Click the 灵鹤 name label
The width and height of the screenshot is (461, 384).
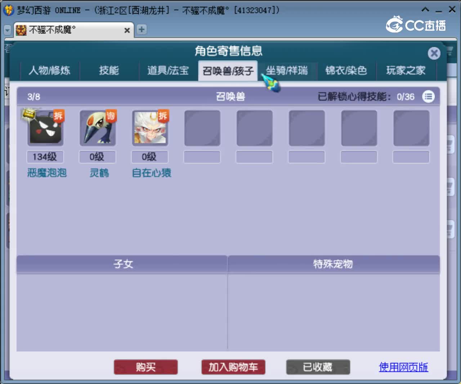point(99,173)
